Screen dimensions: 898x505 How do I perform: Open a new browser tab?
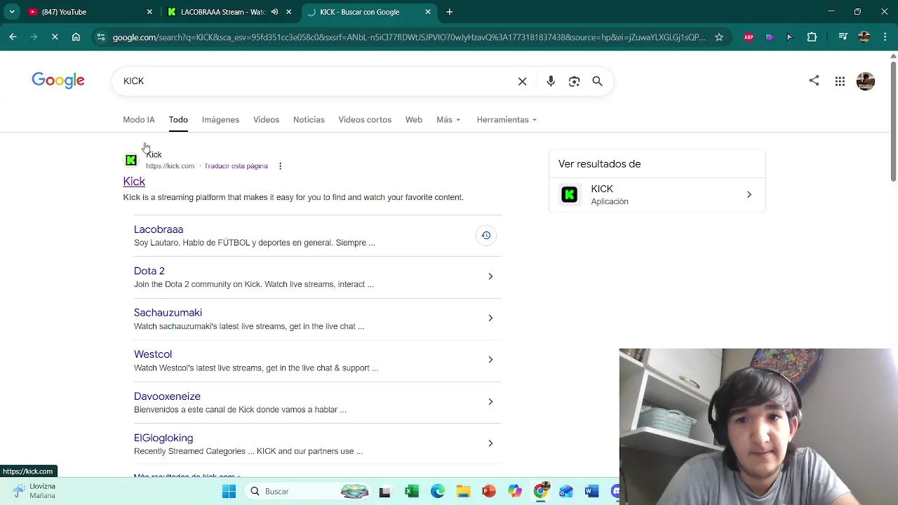(450, 12)
